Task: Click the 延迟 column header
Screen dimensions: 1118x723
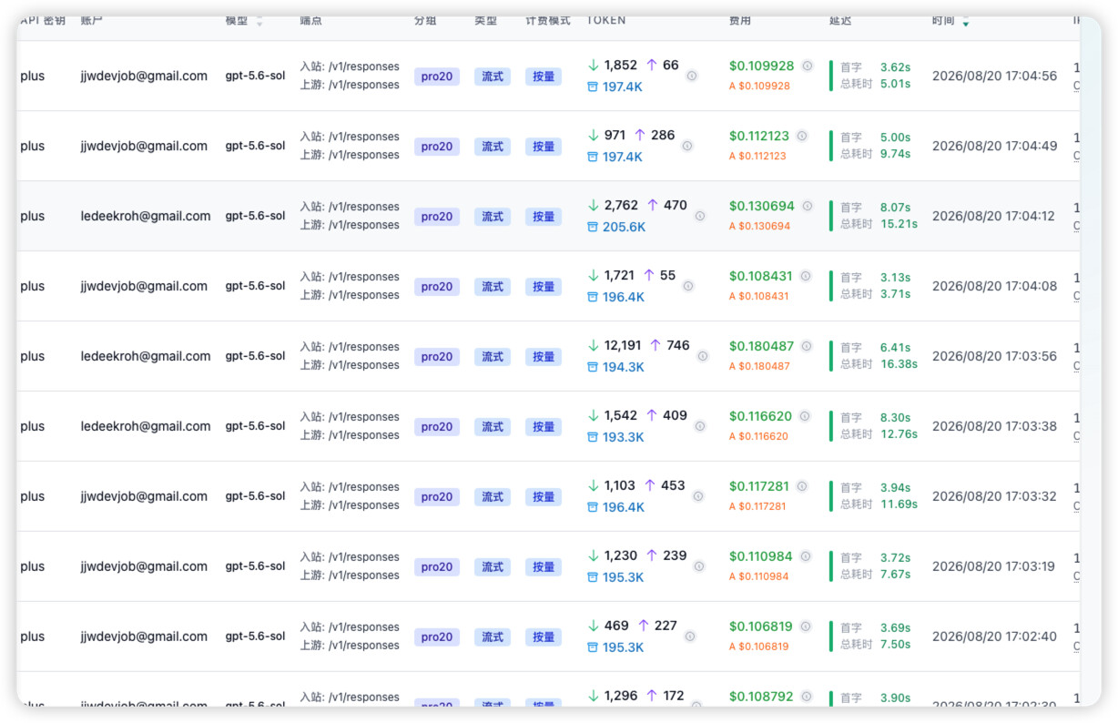Action: 840,20
